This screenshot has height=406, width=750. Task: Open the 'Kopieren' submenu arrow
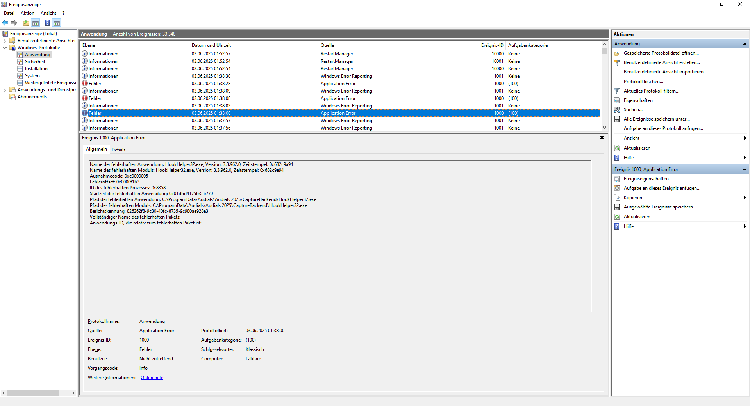pyautogui.click(x=745, y=198)
